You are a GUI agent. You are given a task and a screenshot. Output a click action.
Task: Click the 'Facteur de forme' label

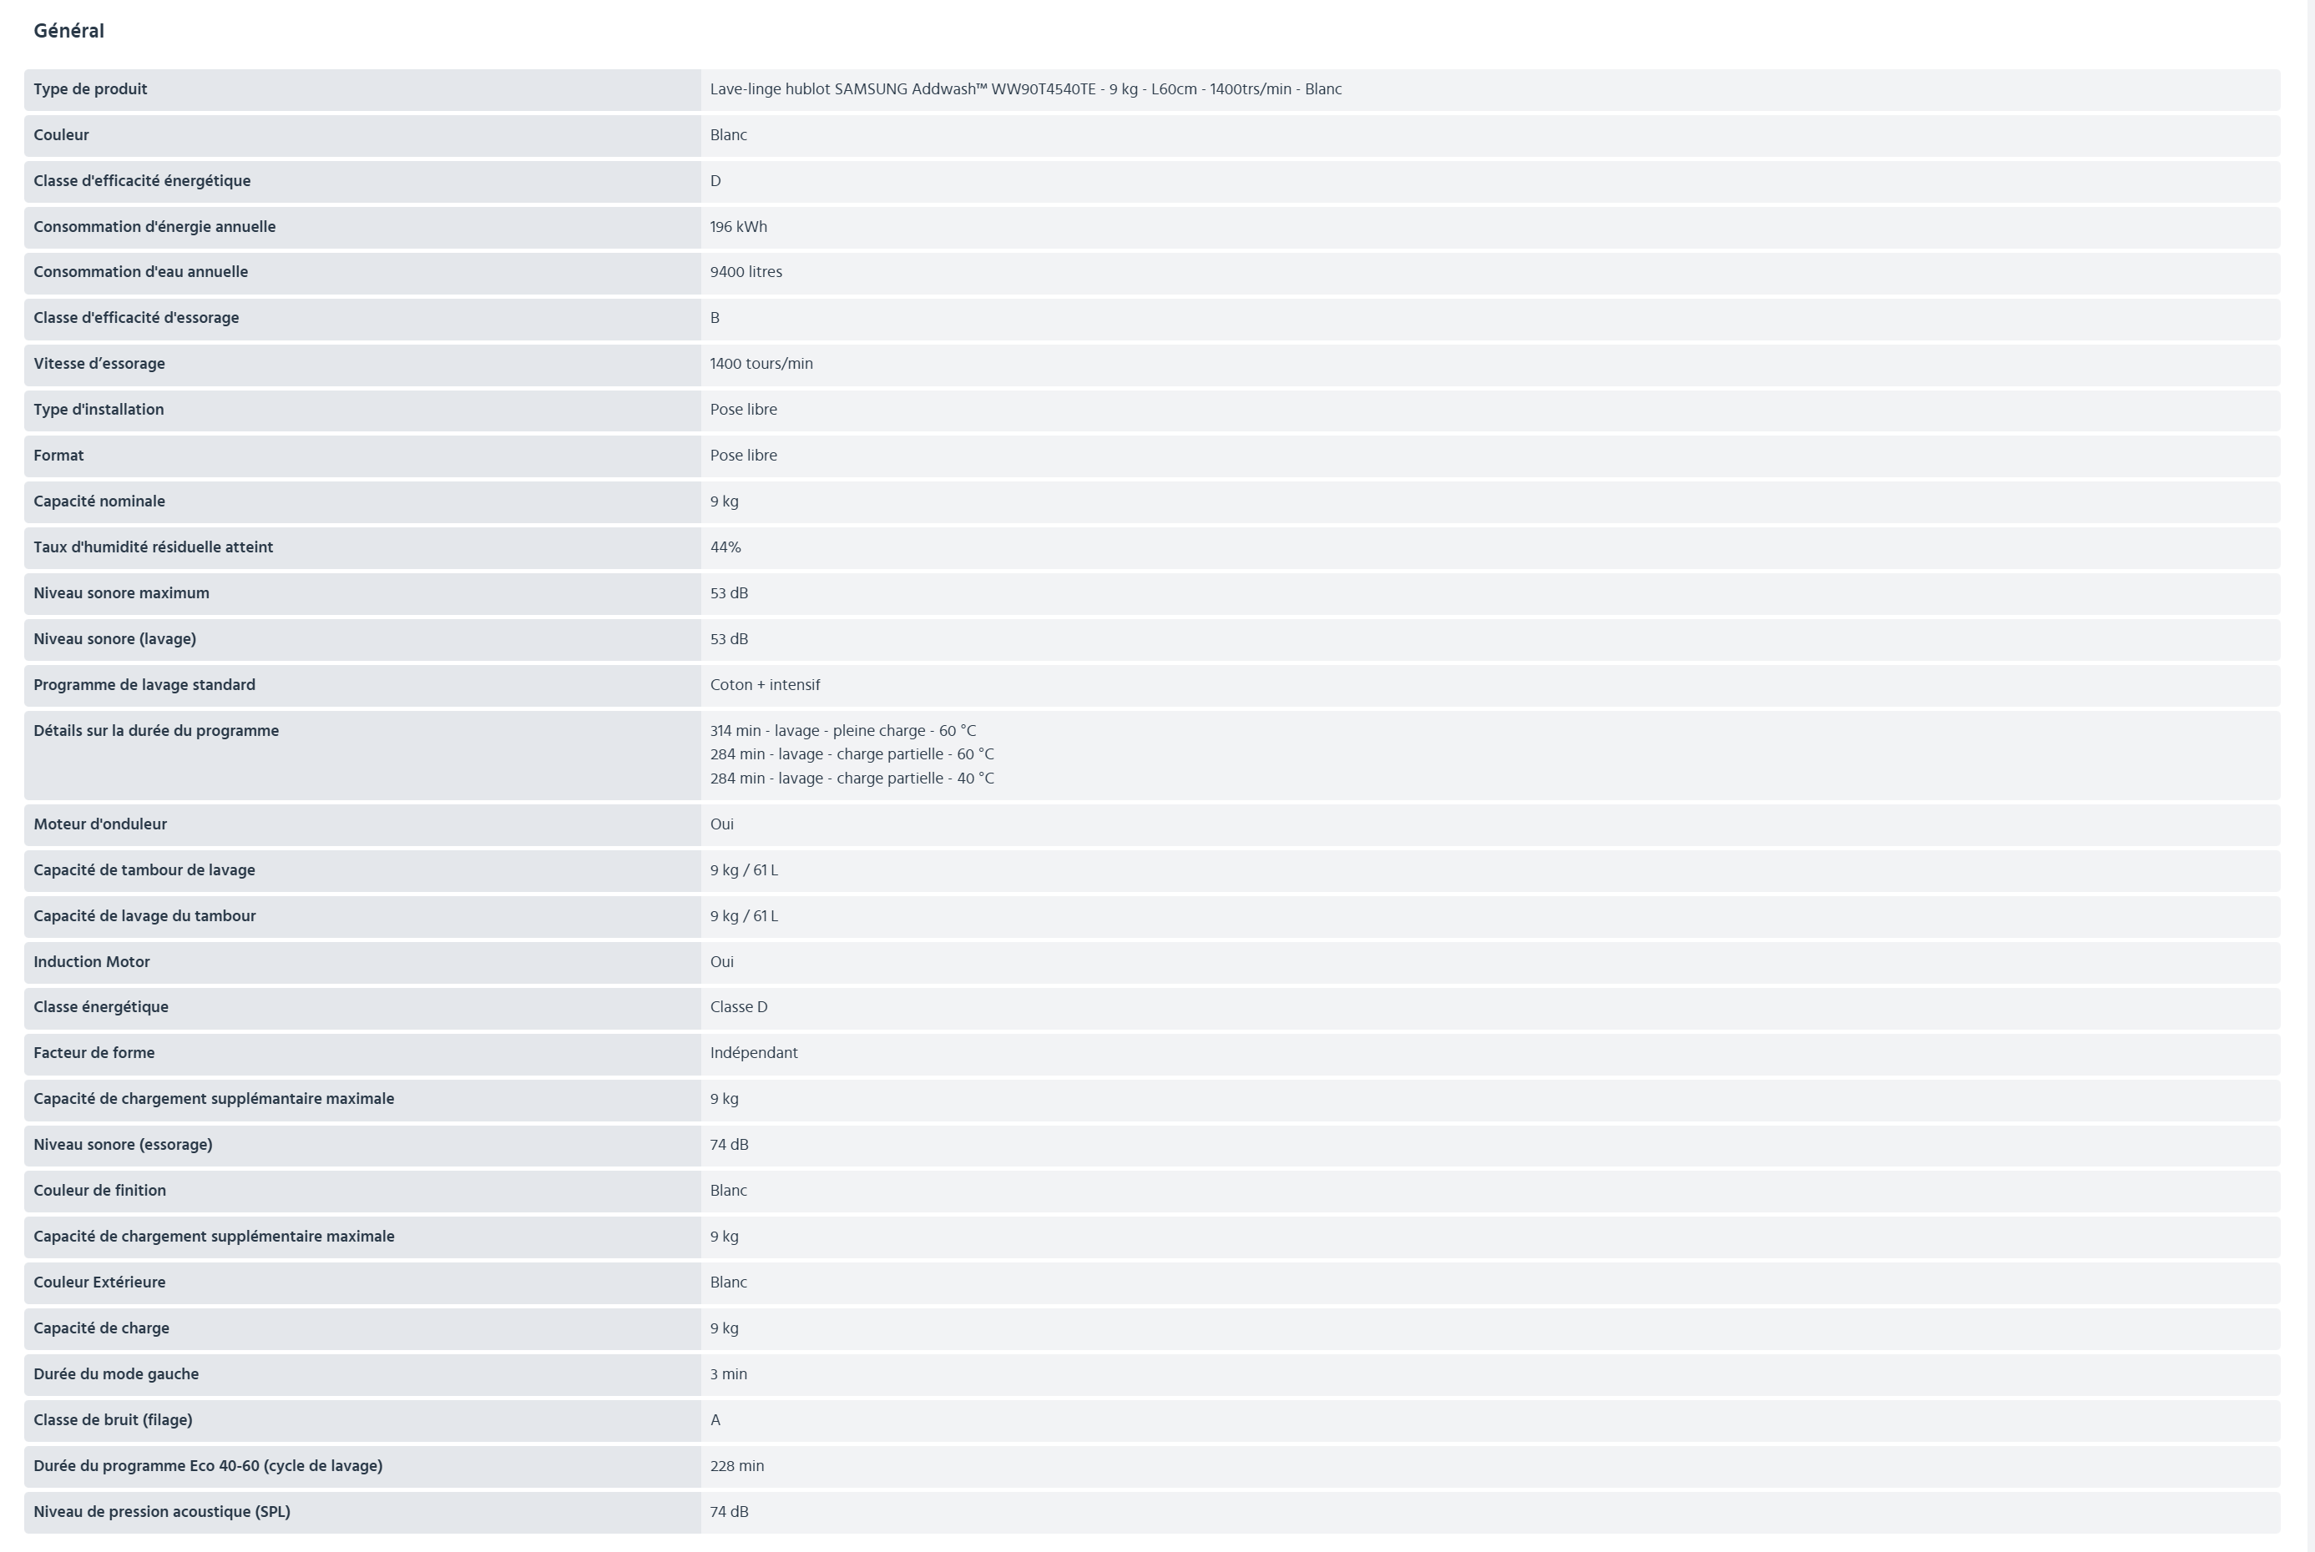[94, 1053]
